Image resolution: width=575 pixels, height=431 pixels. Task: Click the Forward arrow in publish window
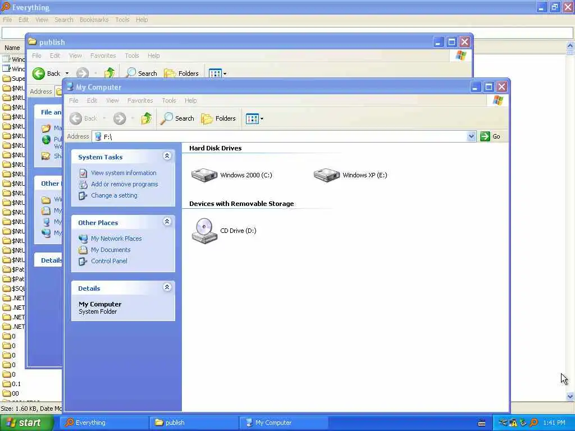click(x=83, y=74)
